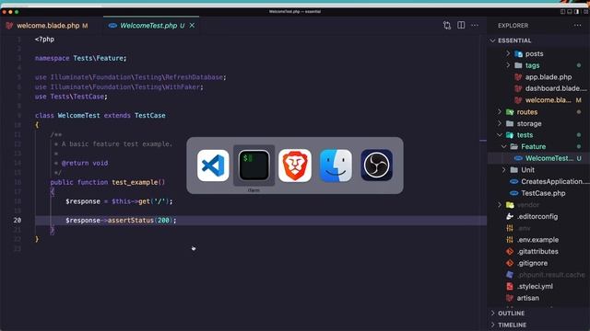Click the test_example function name
The width and height of the screenshot is (590, 331).
[135, 182]
